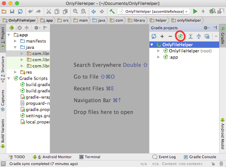Viewport: 226px width, 167px height.
Task: Toggle offline mode icon in Gradle toolbar
Action: click(207, 36)
